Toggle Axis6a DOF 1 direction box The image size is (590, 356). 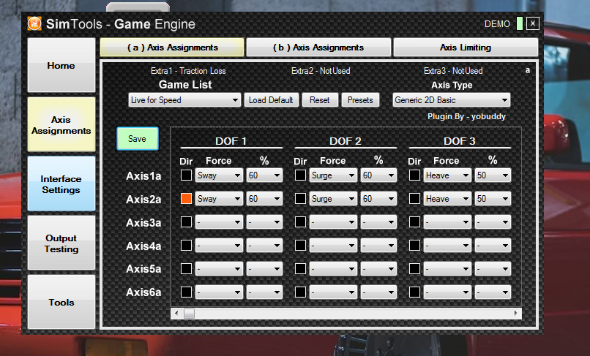(x=186, y=292)
